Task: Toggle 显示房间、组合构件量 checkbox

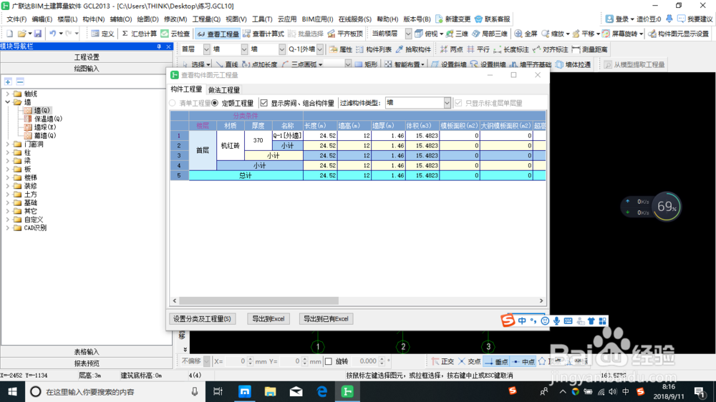Action: coord(264,103)
